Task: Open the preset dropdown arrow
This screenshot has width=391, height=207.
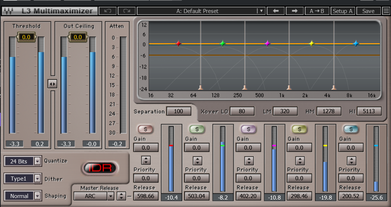Action: 261,11
